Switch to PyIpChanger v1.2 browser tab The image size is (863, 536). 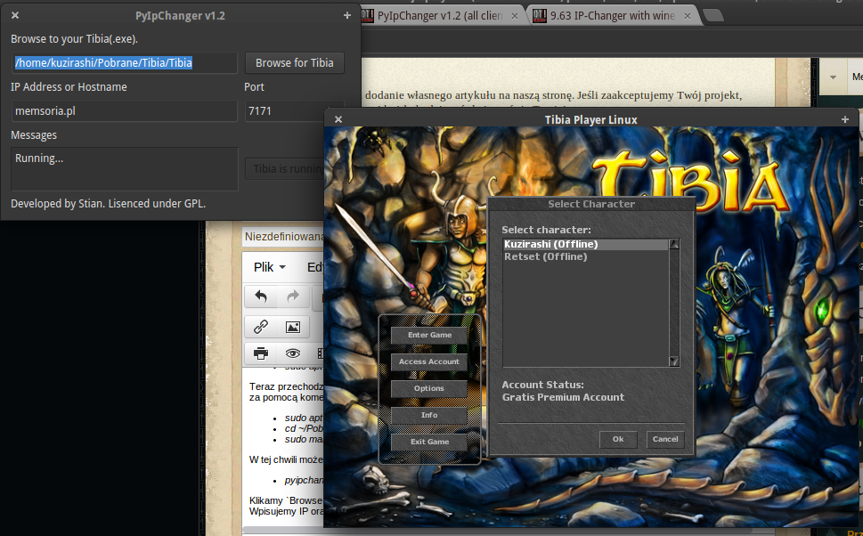click(439, 16)
